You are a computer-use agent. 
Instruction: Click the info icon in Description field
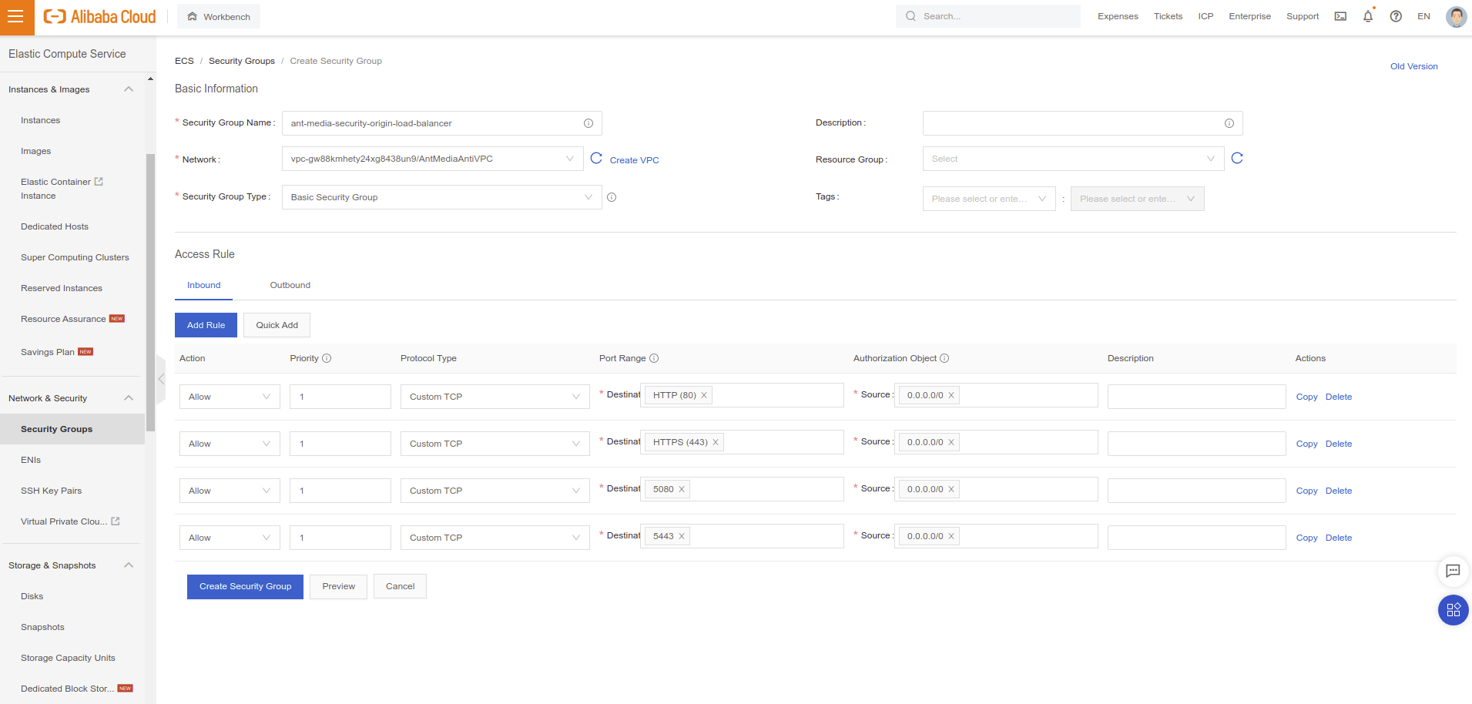1229,123
